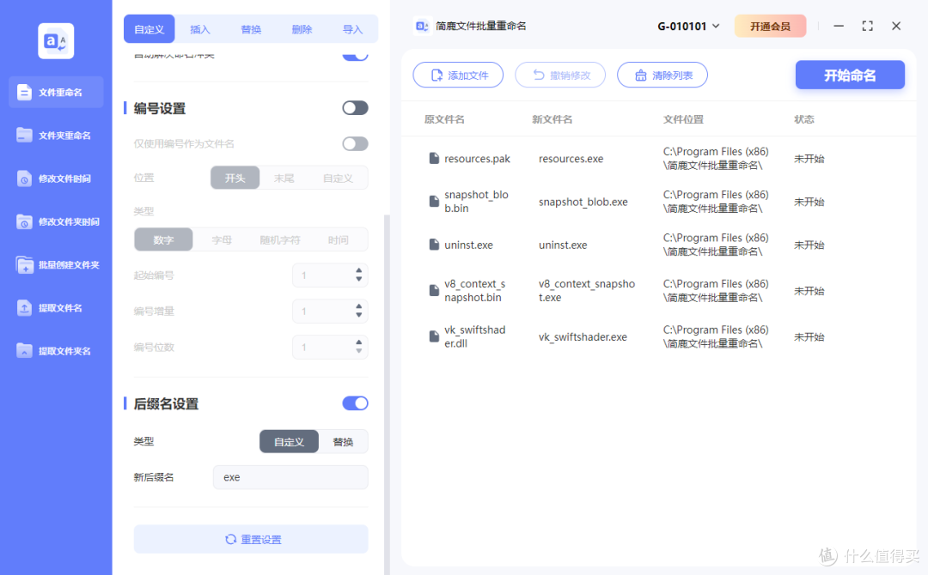Open the G-010101 account dropdown

click(688, 26)
